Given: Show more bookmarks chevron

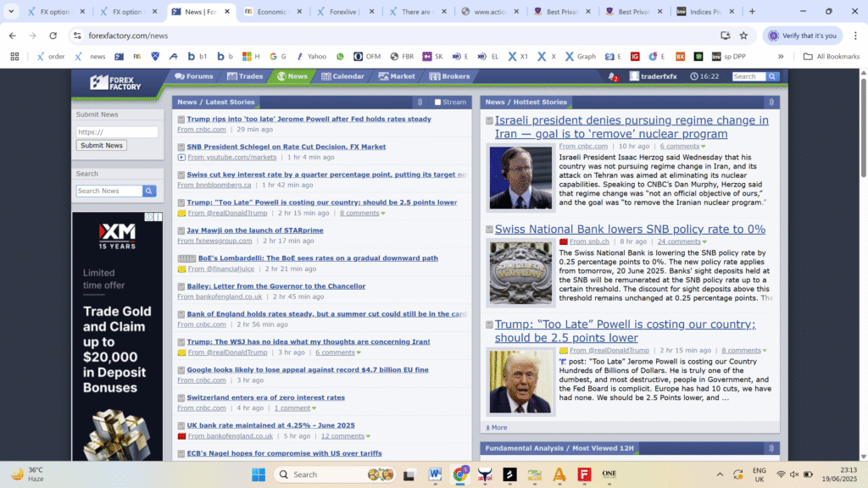Looking at the screenshot, I should click(x=781, y=57).
